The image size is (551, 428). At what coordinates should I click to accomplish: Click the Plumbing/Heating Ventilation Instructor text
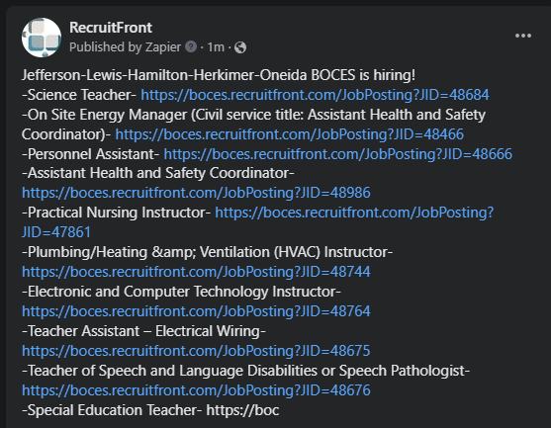click(208, 252)
